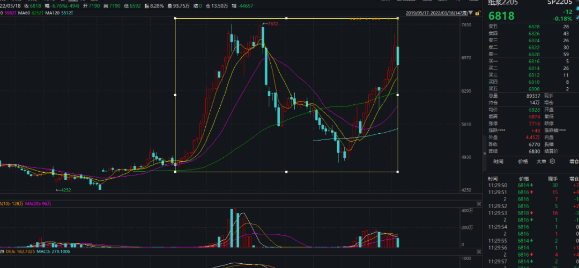The width and height of the screenshot is (579, 268).
Task: Close the volume indicator panel
Action: click(478, 204)
